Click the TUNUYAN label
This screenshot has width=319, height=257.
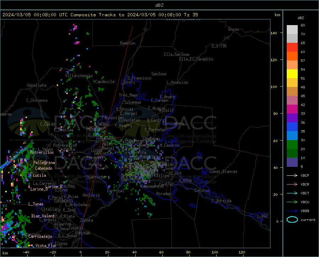point(82,233)
